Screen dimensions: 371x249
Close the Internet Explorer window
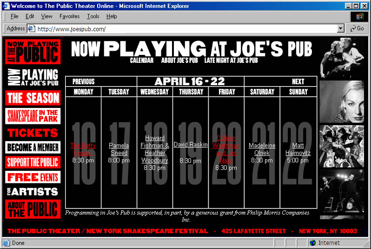(364, 6)
